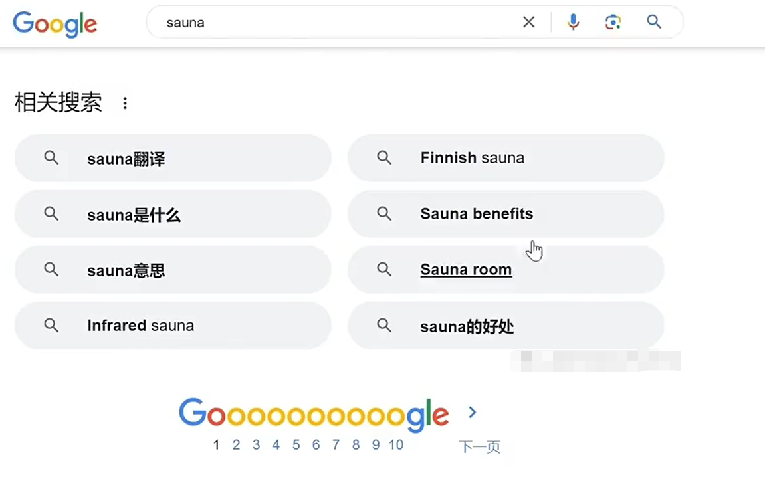This screenshot has width=765, height=477.
Task: Open Google Lens image search icon
Action: point(613,22)
